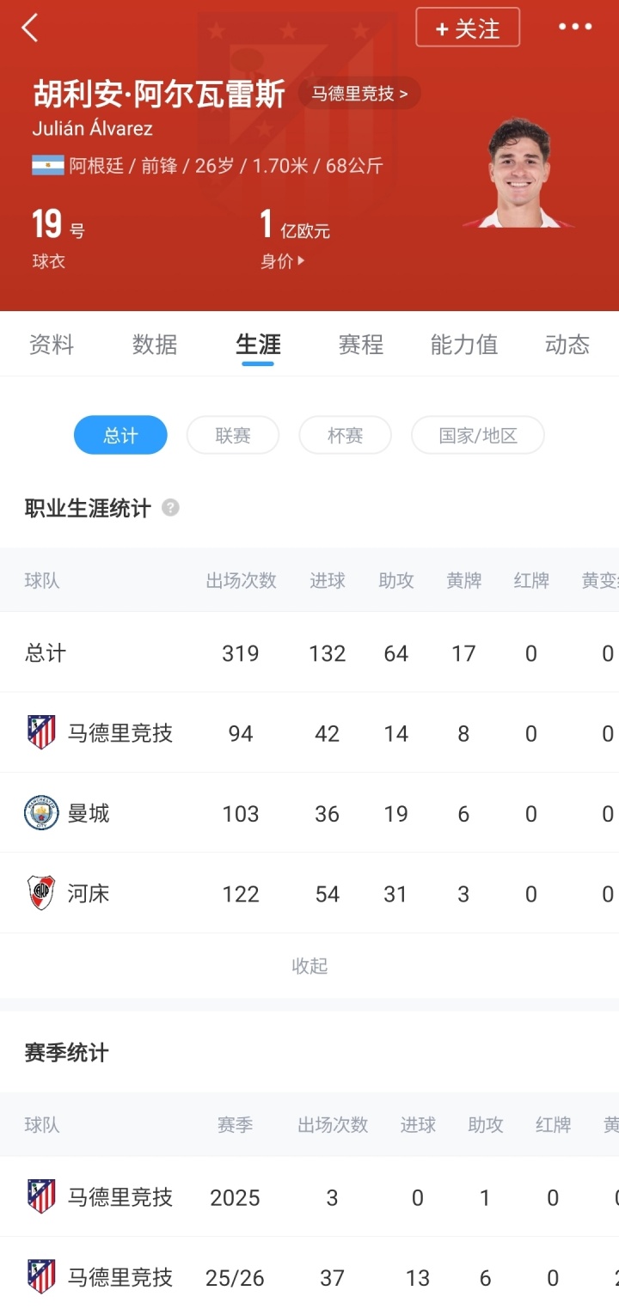
Task: Open the 赛程 schedule tab
Action: pyautogui.click(x=361, y=345)
